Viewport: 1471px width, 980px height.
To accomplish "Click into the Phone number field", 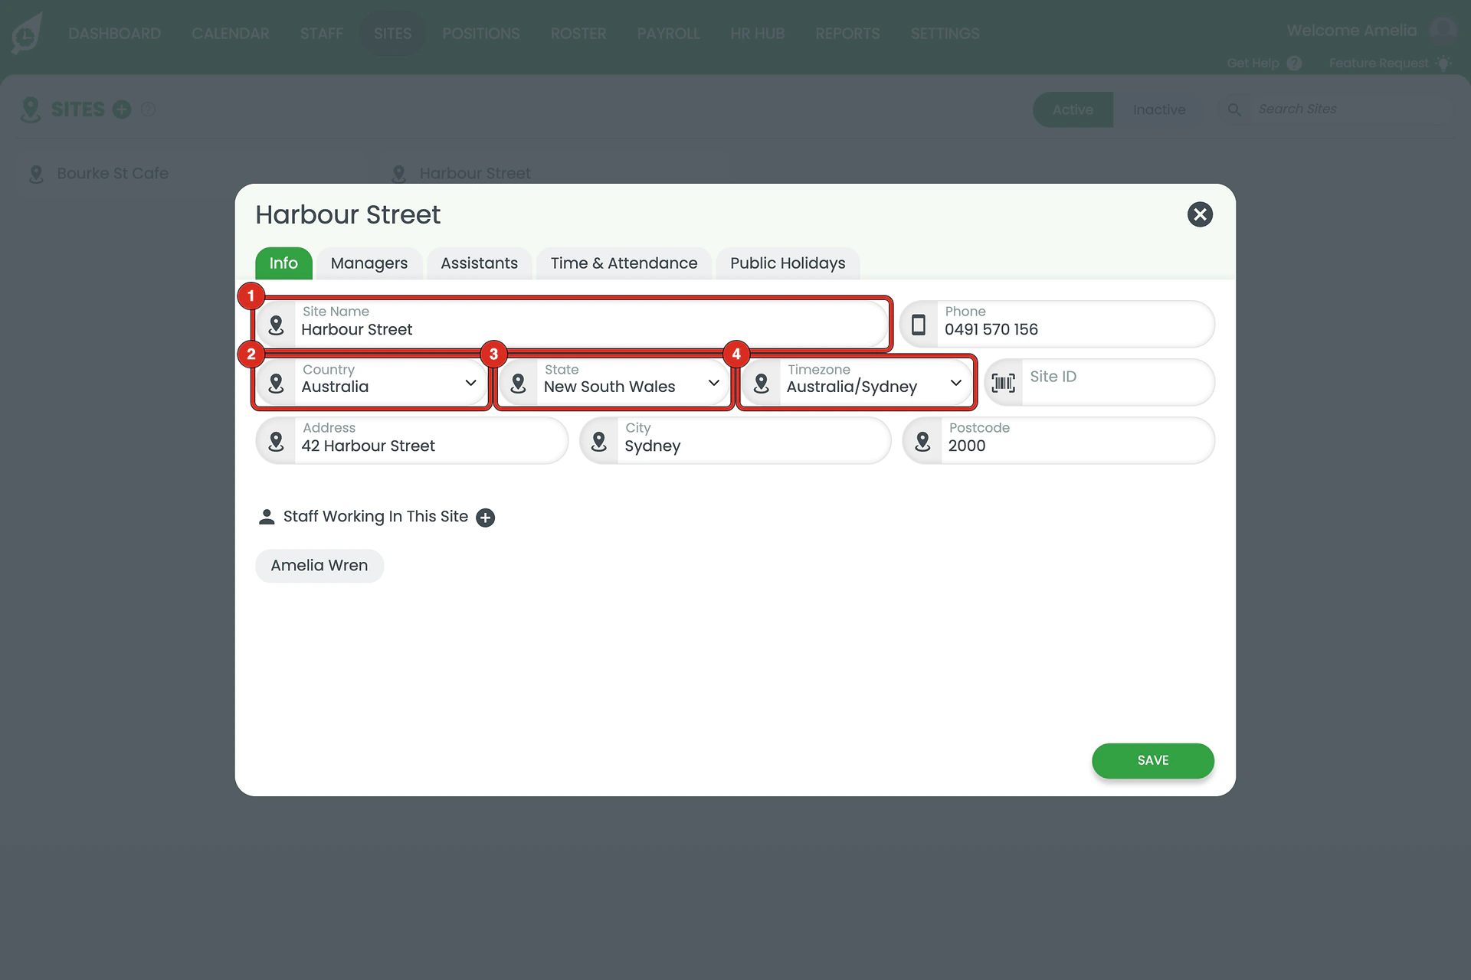I will point(1057,324).
